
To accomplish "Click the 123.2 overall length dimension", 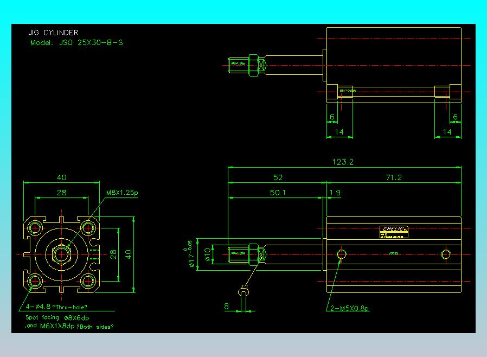I will 343,162.
